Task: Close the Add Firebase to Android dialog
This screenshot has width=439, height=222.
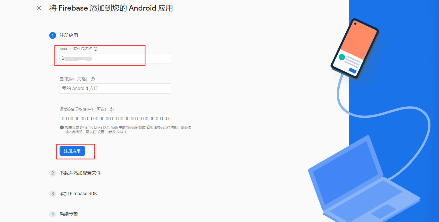Action: (x=39, y=8)
